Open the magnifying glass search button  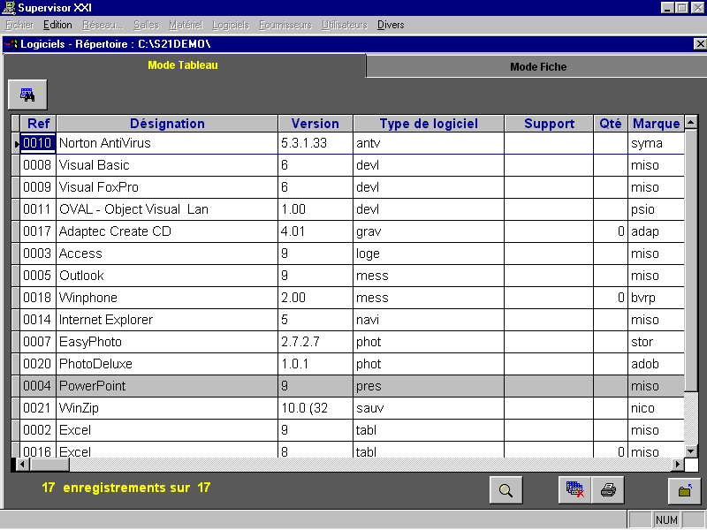(506, 490)
